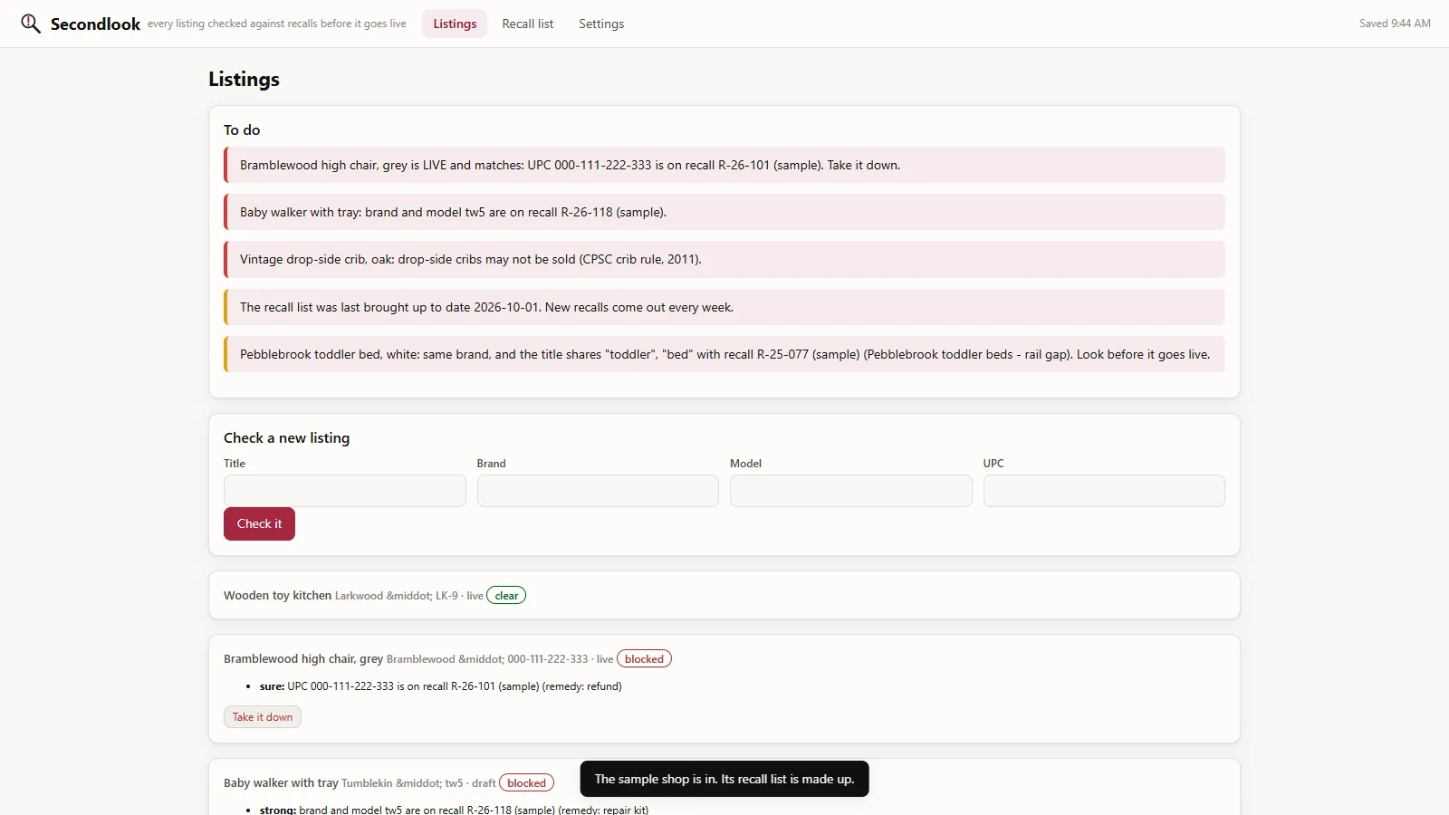Focus the Brand input field
This screenshot has width=1449, height=815.
598,491
